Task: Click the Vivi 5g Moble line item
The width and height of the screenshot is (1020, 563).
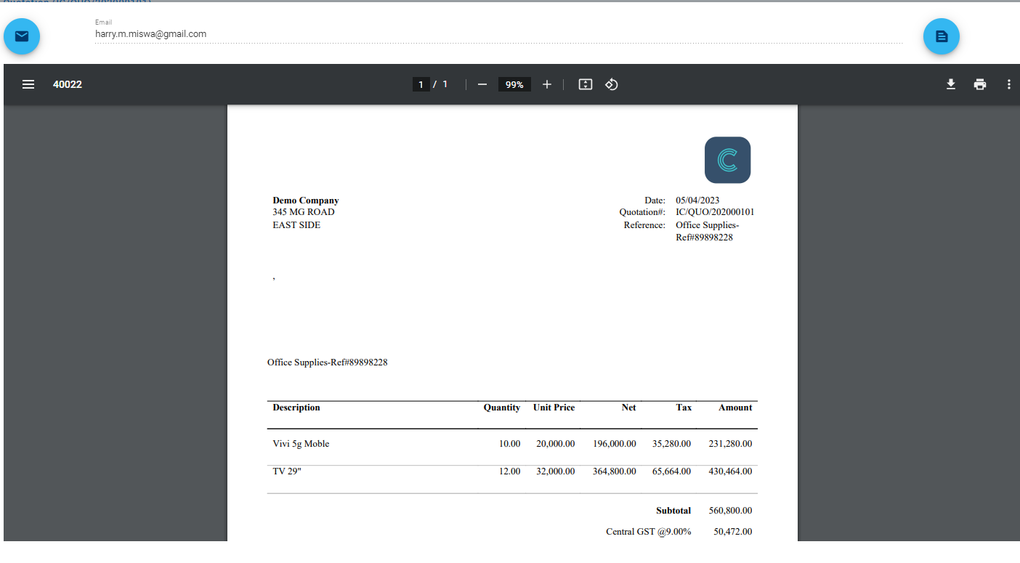Action: coord(301,444)
